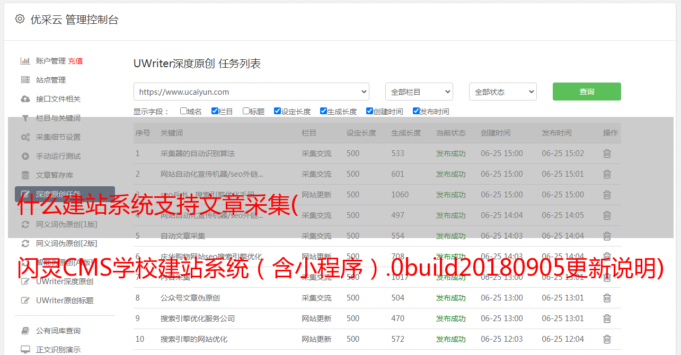The height and width of the screenshot is (355, 681).
Task: Click the green 查询 button
Action: (x=587, y=92)
